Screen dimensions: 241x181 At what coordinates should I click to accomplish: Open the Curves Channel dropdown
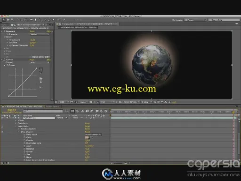(40, 62)
